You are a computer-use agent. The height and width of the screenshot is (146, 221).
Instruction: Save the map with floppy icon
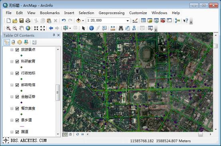tap(22, 20)
